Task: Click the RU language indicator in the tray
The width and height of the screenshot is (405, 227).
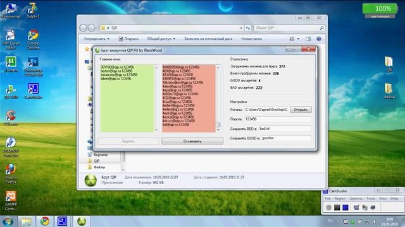Action: 330,221
